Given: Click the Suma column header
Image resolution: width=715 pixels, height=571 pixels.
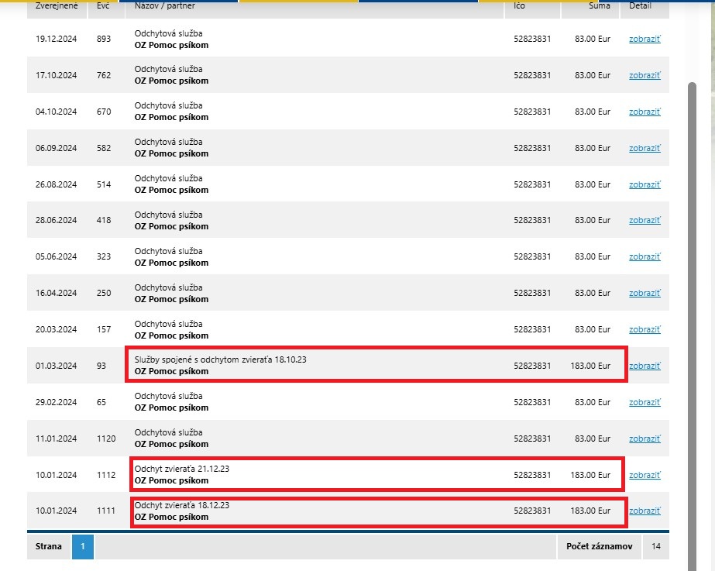Looking at the screenshot, I should click(x=599, y=6).
